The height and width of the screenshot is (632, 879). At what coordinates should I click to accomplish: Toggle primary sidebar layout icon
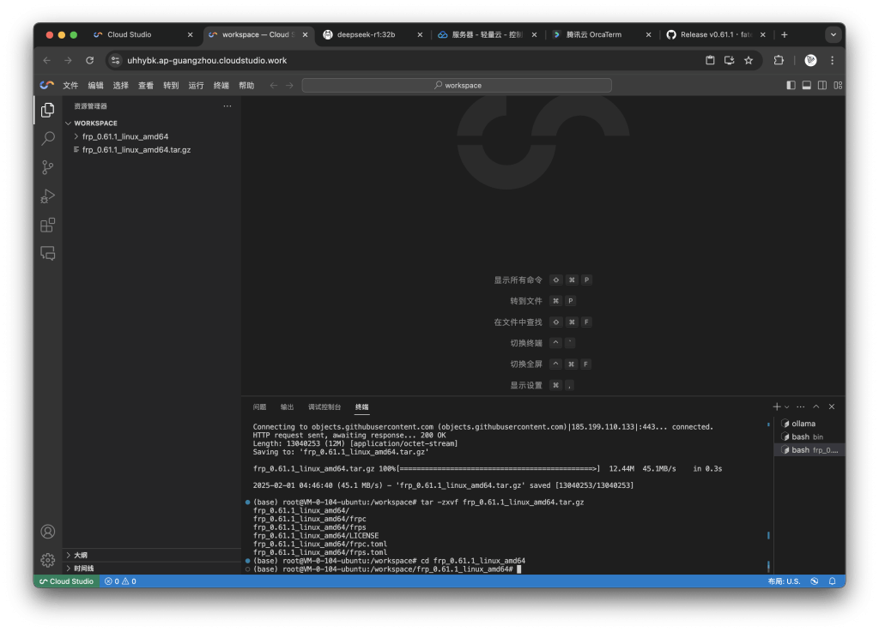pyautogui.click(x=791, y=85)
